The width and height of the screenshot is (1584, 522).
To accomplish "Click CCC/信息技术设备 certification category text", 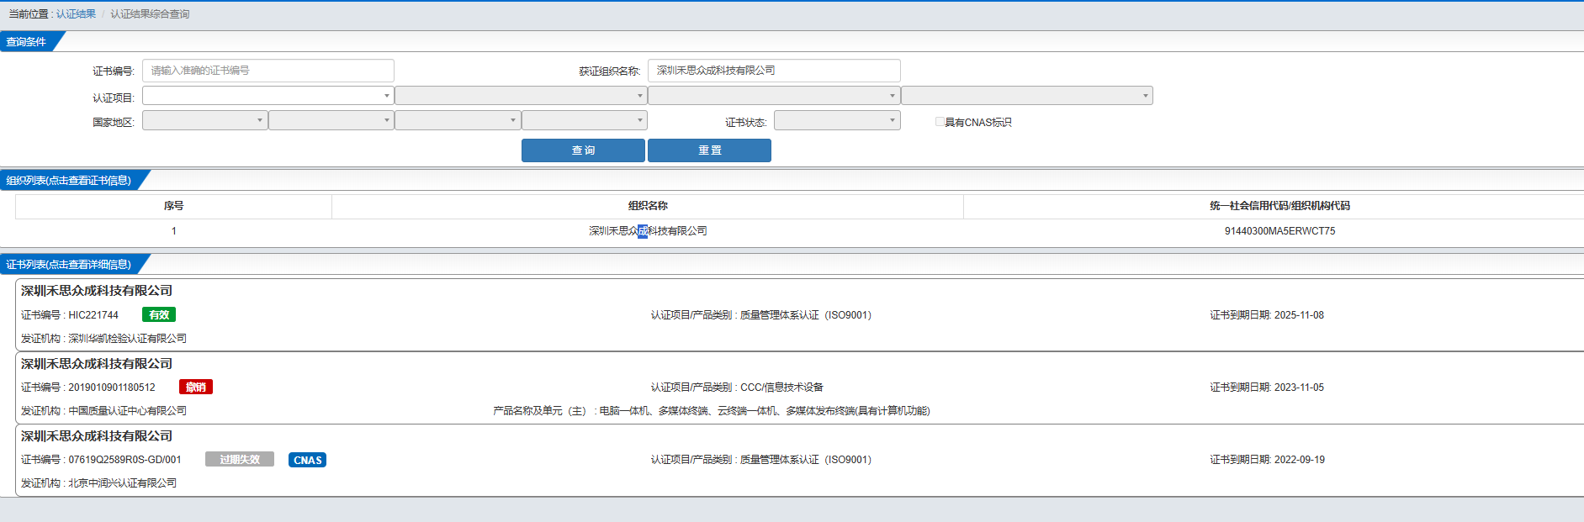I will (781, 388).
